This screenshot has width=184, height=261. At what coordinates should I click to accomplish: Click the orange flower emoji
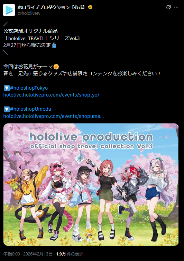pyautogui.click(x=56, y=67)
